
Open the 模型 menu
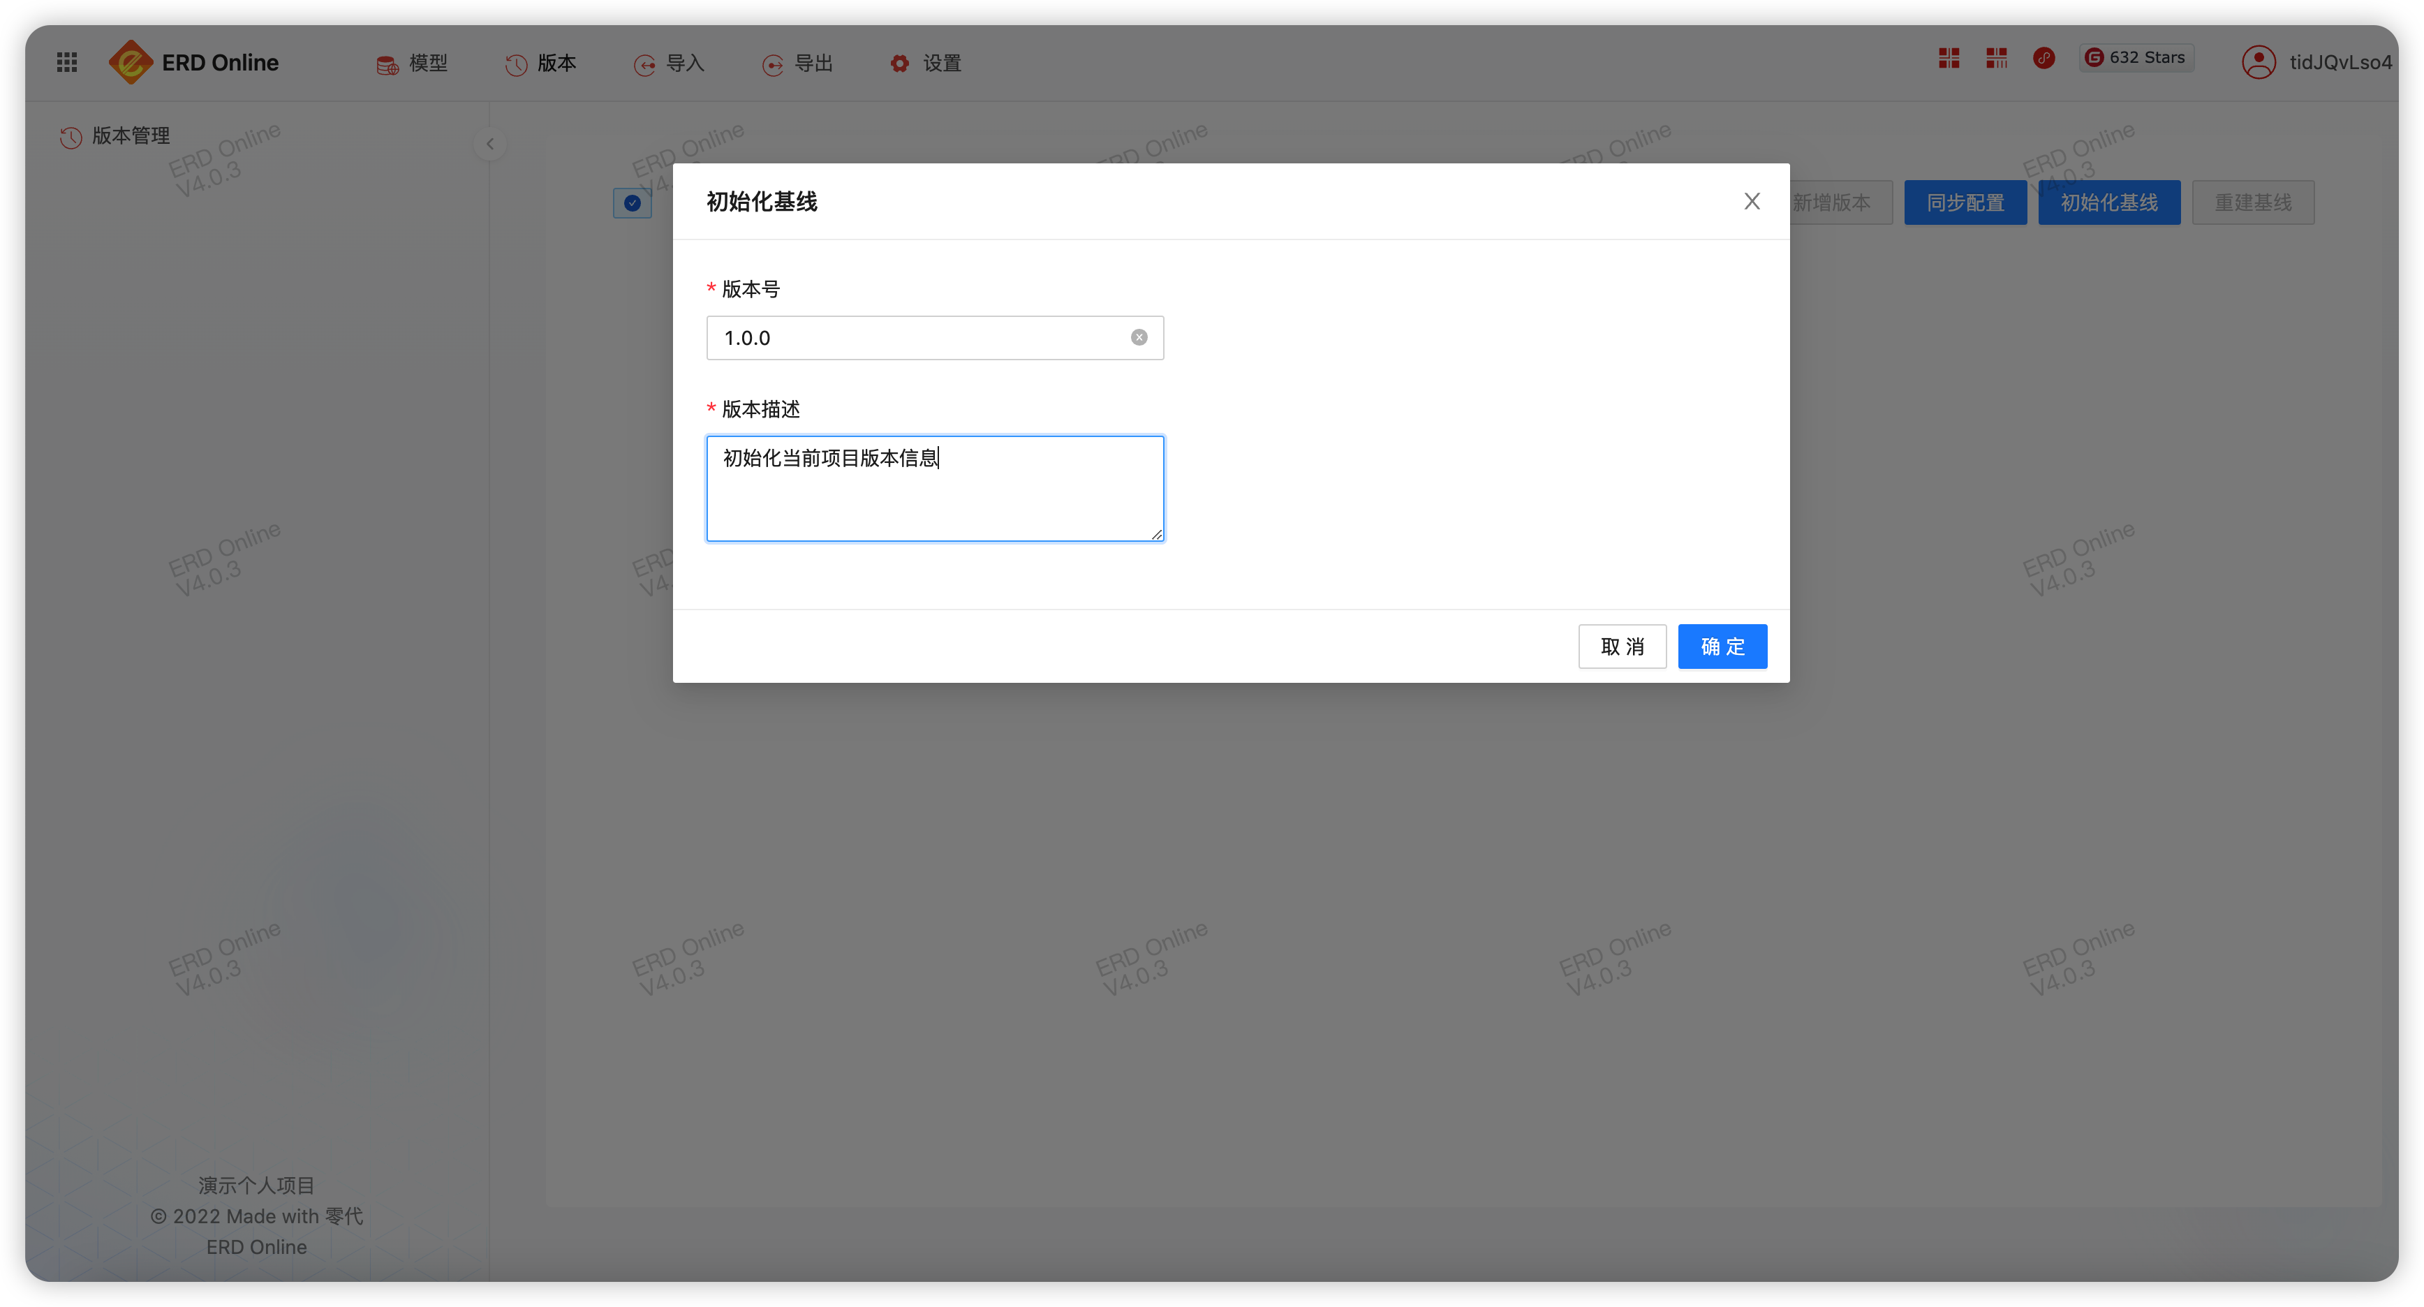[x=411, y=63]
